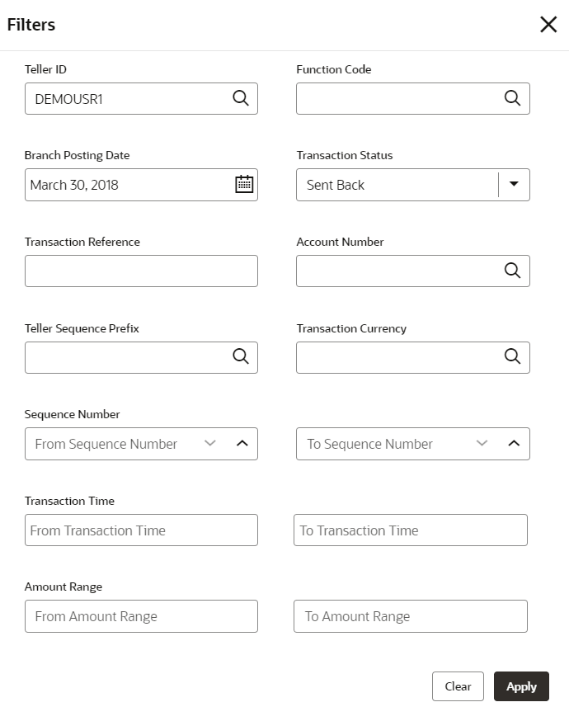Screen dimensions: 569x721
Task: Close the Filters panel with X
Action: (548, 25)
